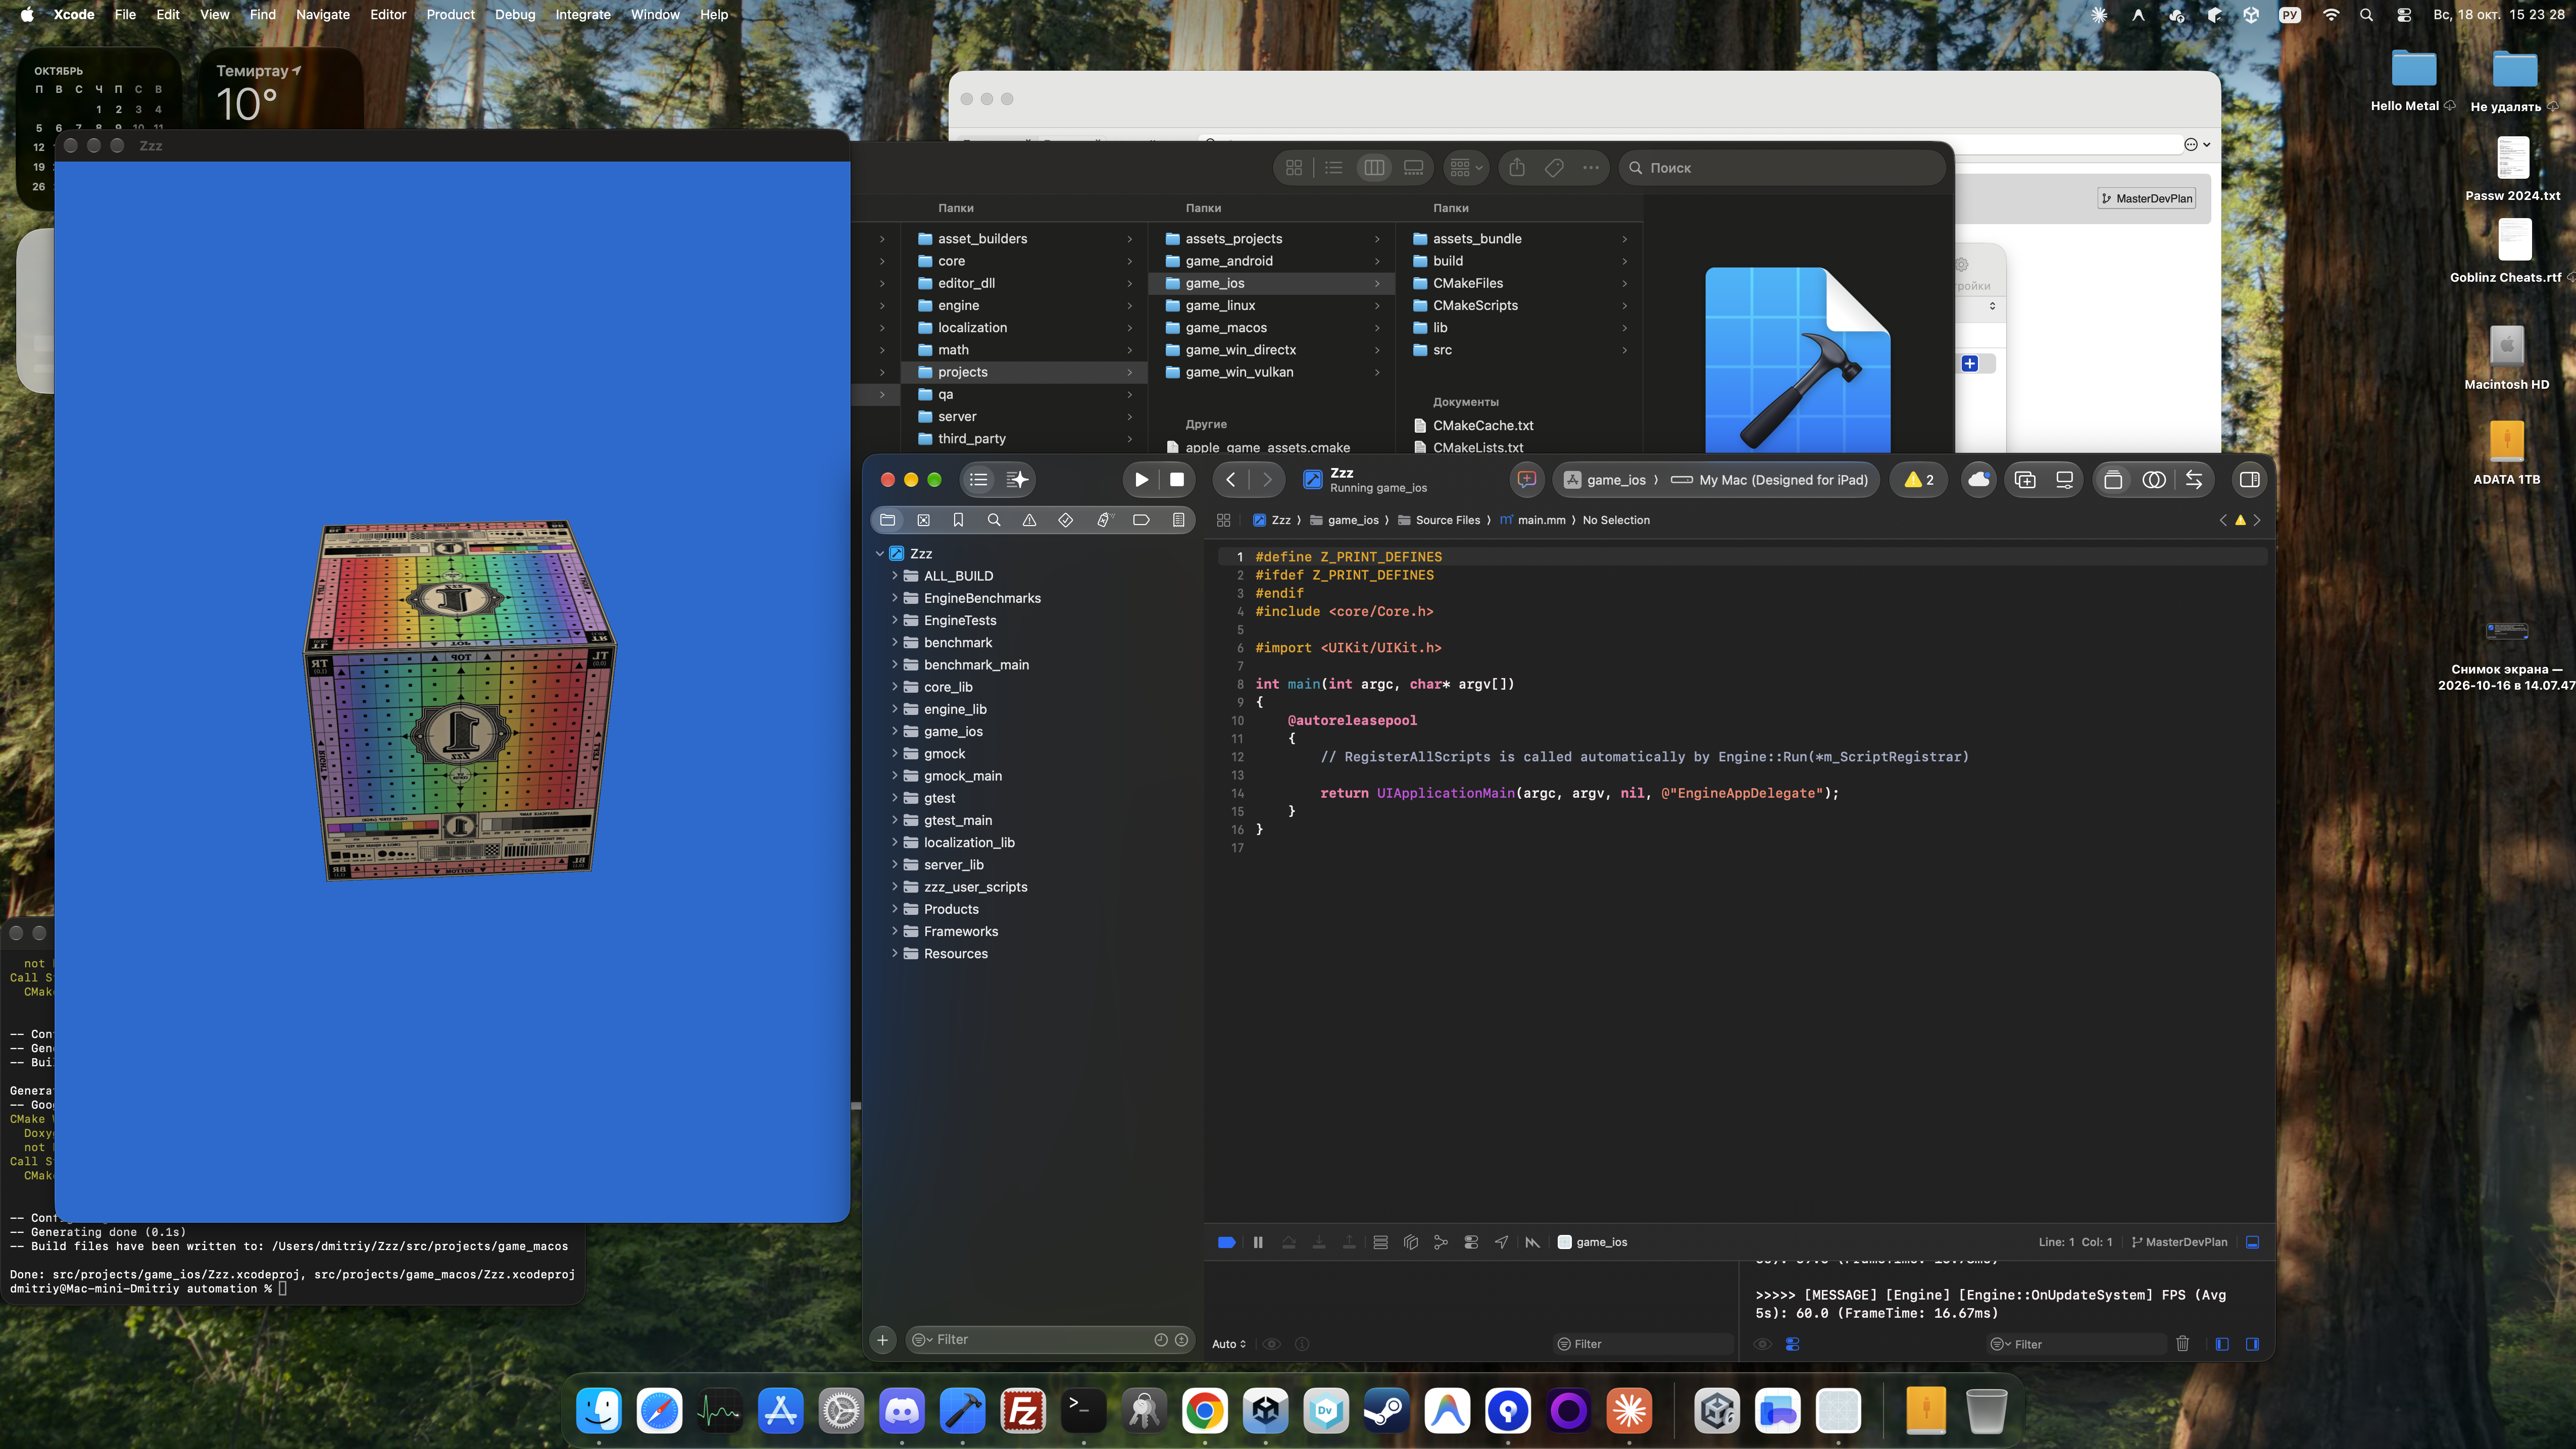Screen dimensions: 2576x1449
Task: Click the Debug View Hierarchy icon
Action: click(x=1411, y=1242)
